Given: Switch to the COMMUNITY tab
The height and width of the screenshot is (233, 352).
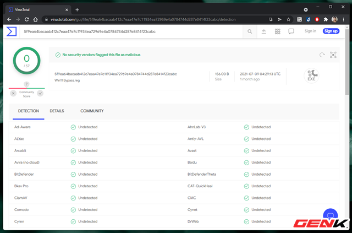Looking at the screenshot, I should (92, 111).
